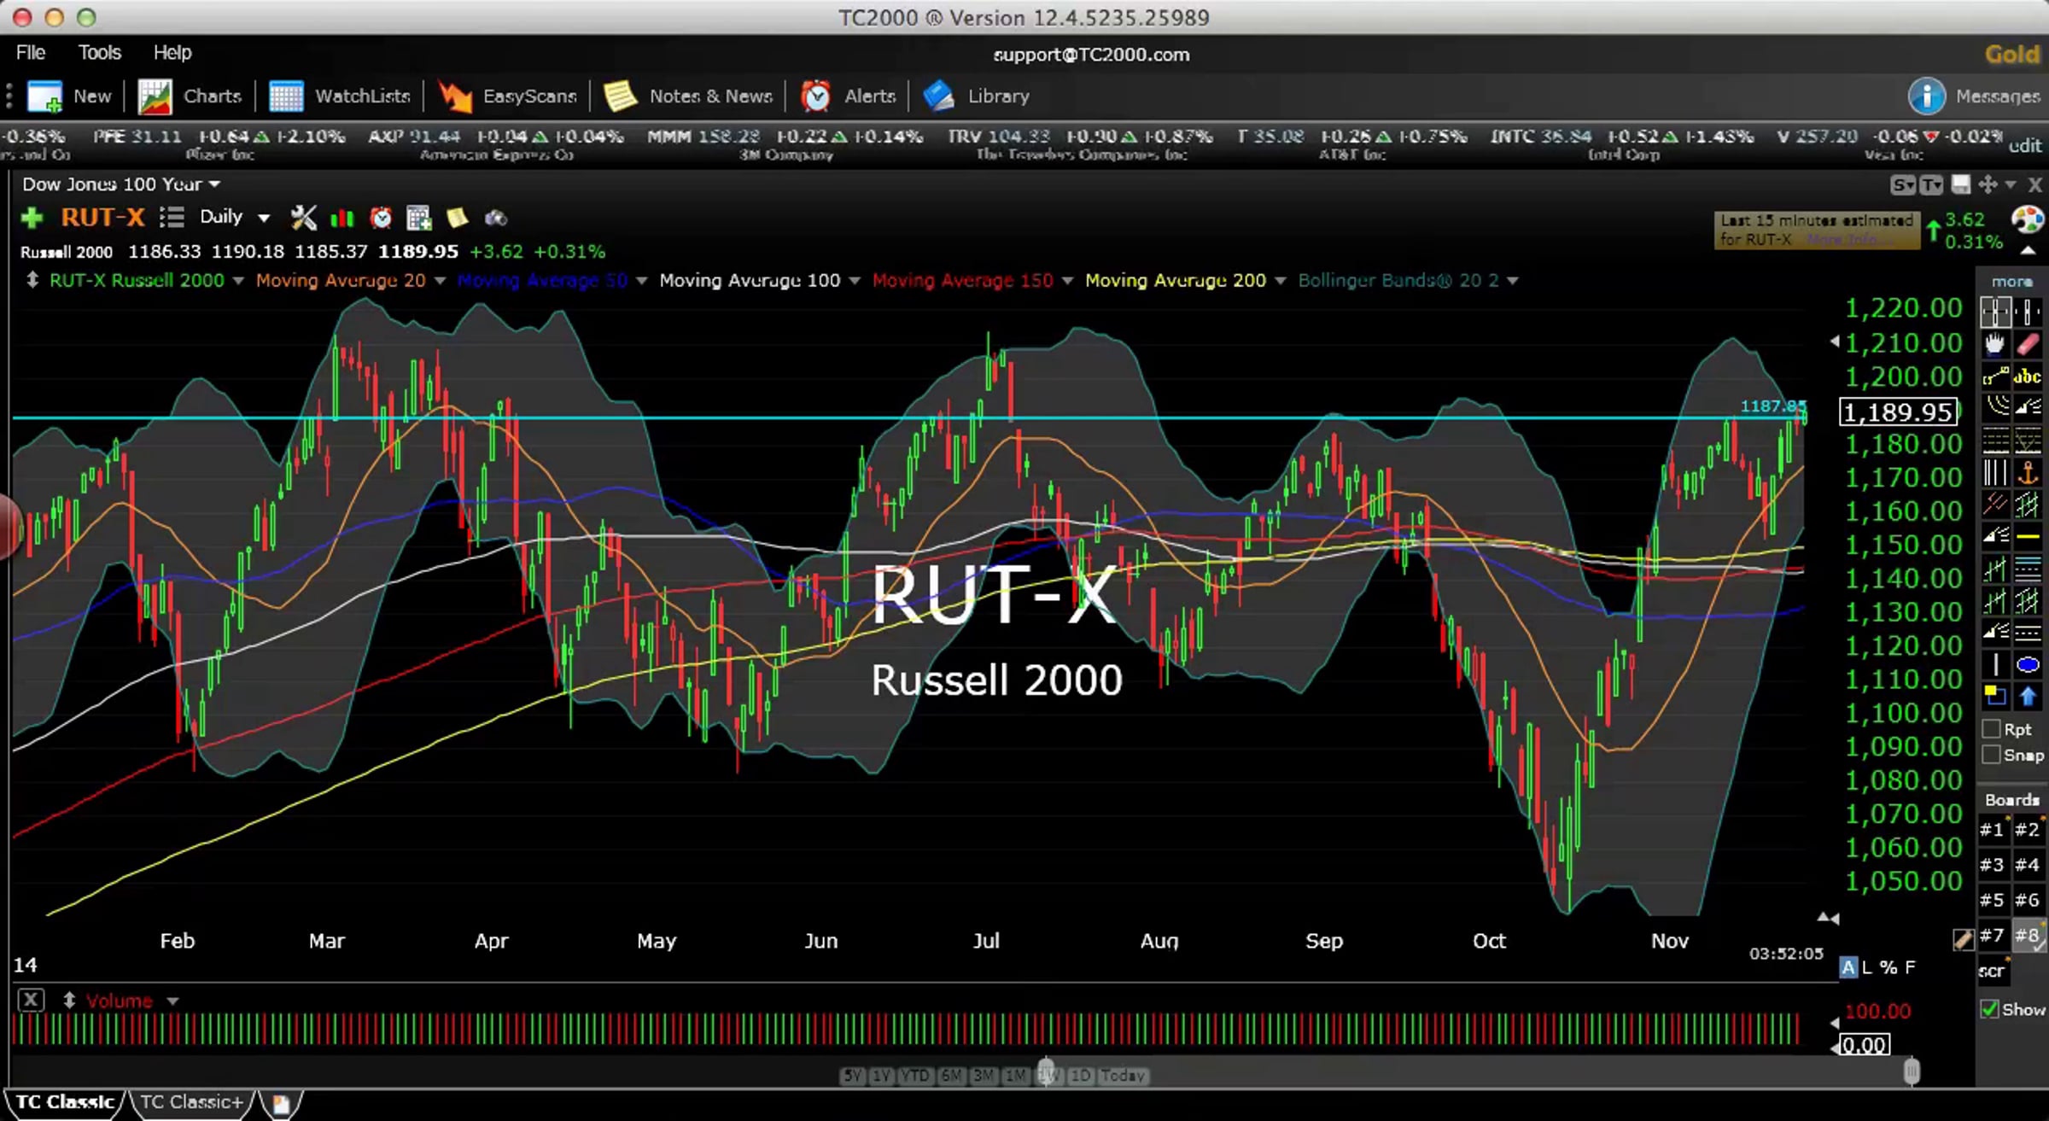
Task: Toggle the A scale mode button
Action: coord(1848,967)
